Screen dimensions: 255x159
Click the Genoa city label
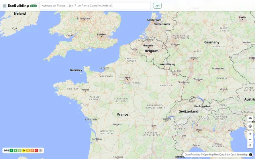tap(196, 145)
